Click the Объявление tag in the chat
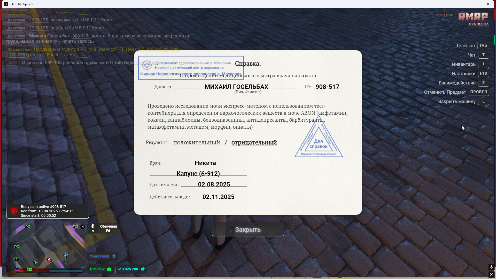 point(19,50)
